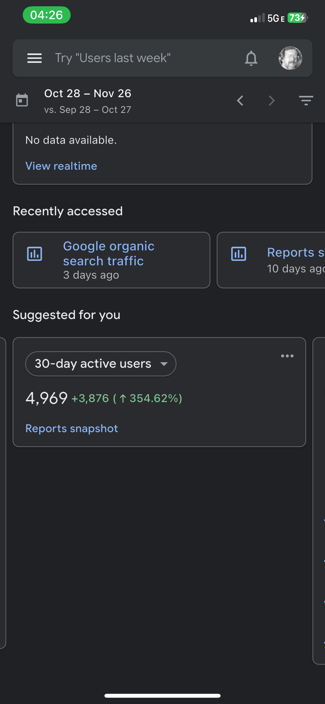The width and height of the screenshot is (325, 704).
Task: Tap the 4,969 active users value
Action: [46, 398]
